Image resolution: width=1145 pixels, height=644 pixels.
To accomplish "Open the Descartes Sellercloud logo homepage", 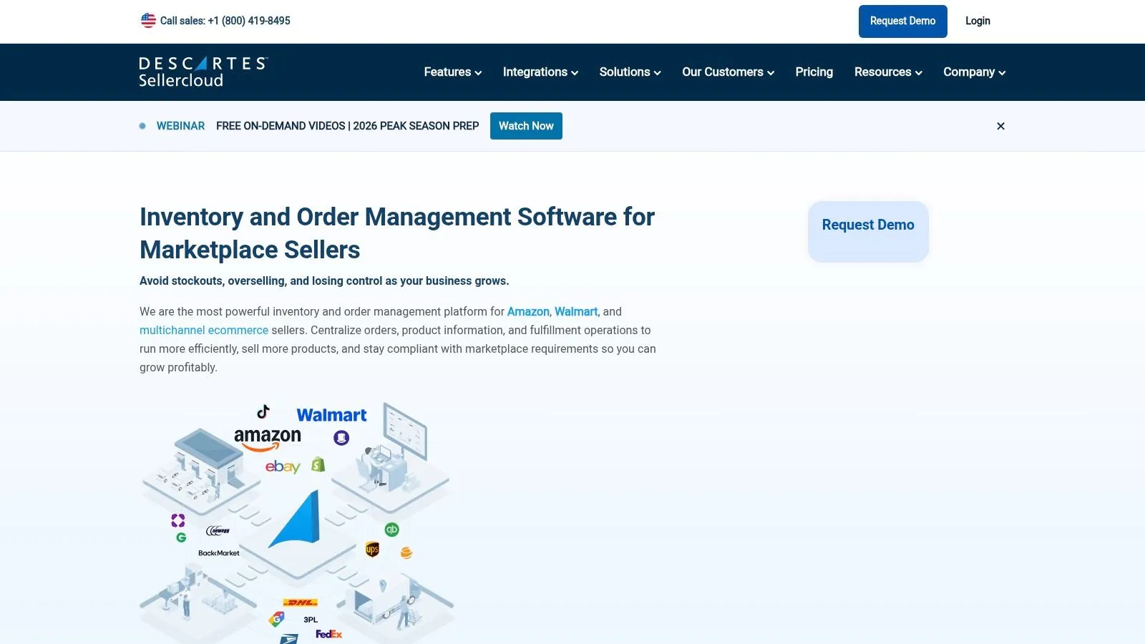I will click(x=203, y=72).
